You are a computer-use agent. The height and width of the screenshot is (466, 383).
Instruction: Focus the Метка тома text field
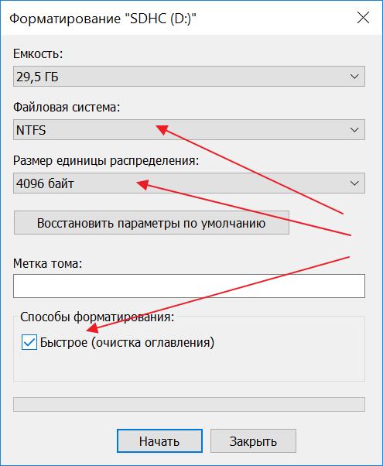[189, 286]
